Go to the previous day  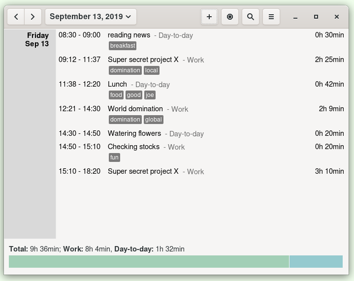click(16, 17)
